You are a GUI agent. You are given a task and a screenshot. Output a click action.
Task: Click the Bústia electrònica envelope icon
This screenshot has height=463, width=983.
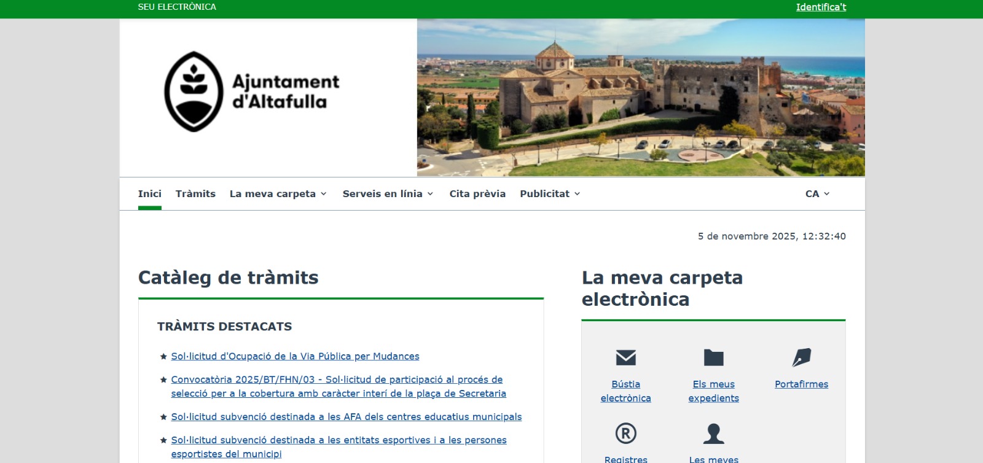tap(625, 357)
